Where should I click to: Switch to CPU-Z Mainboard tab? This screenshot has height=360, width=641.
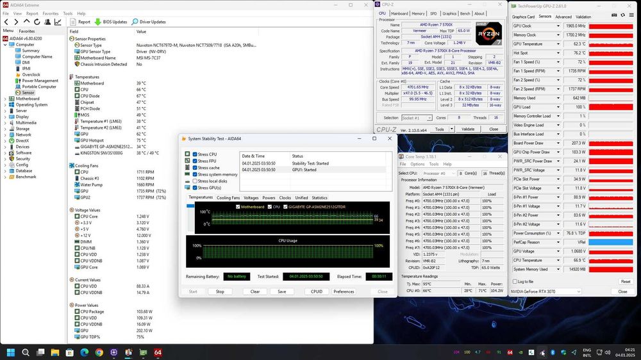[x=399, y=13]
